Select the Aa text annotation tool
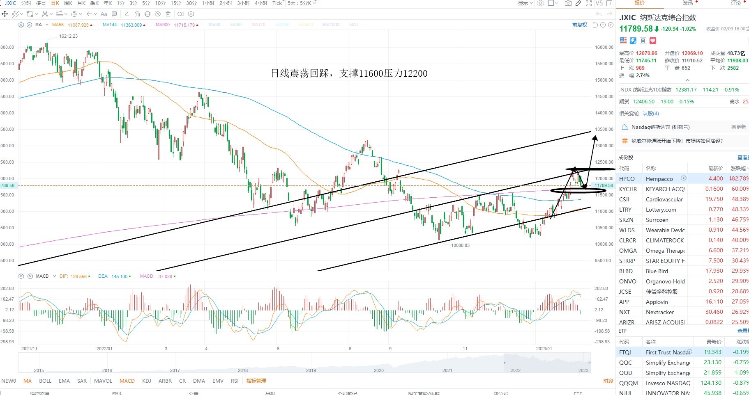 point(104,14)
